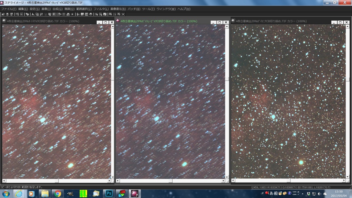
Task: Open GIMP from the taskbar
Action: pos(70,194)
